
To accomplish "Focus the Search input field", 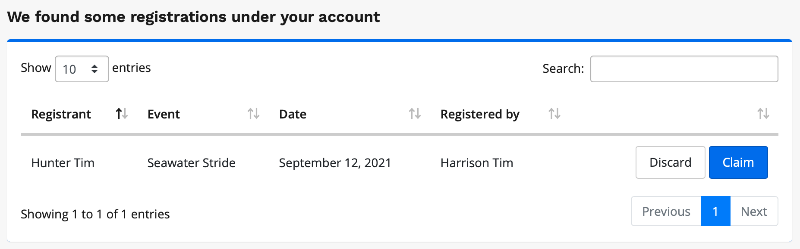I will click(x=684, y=69).
